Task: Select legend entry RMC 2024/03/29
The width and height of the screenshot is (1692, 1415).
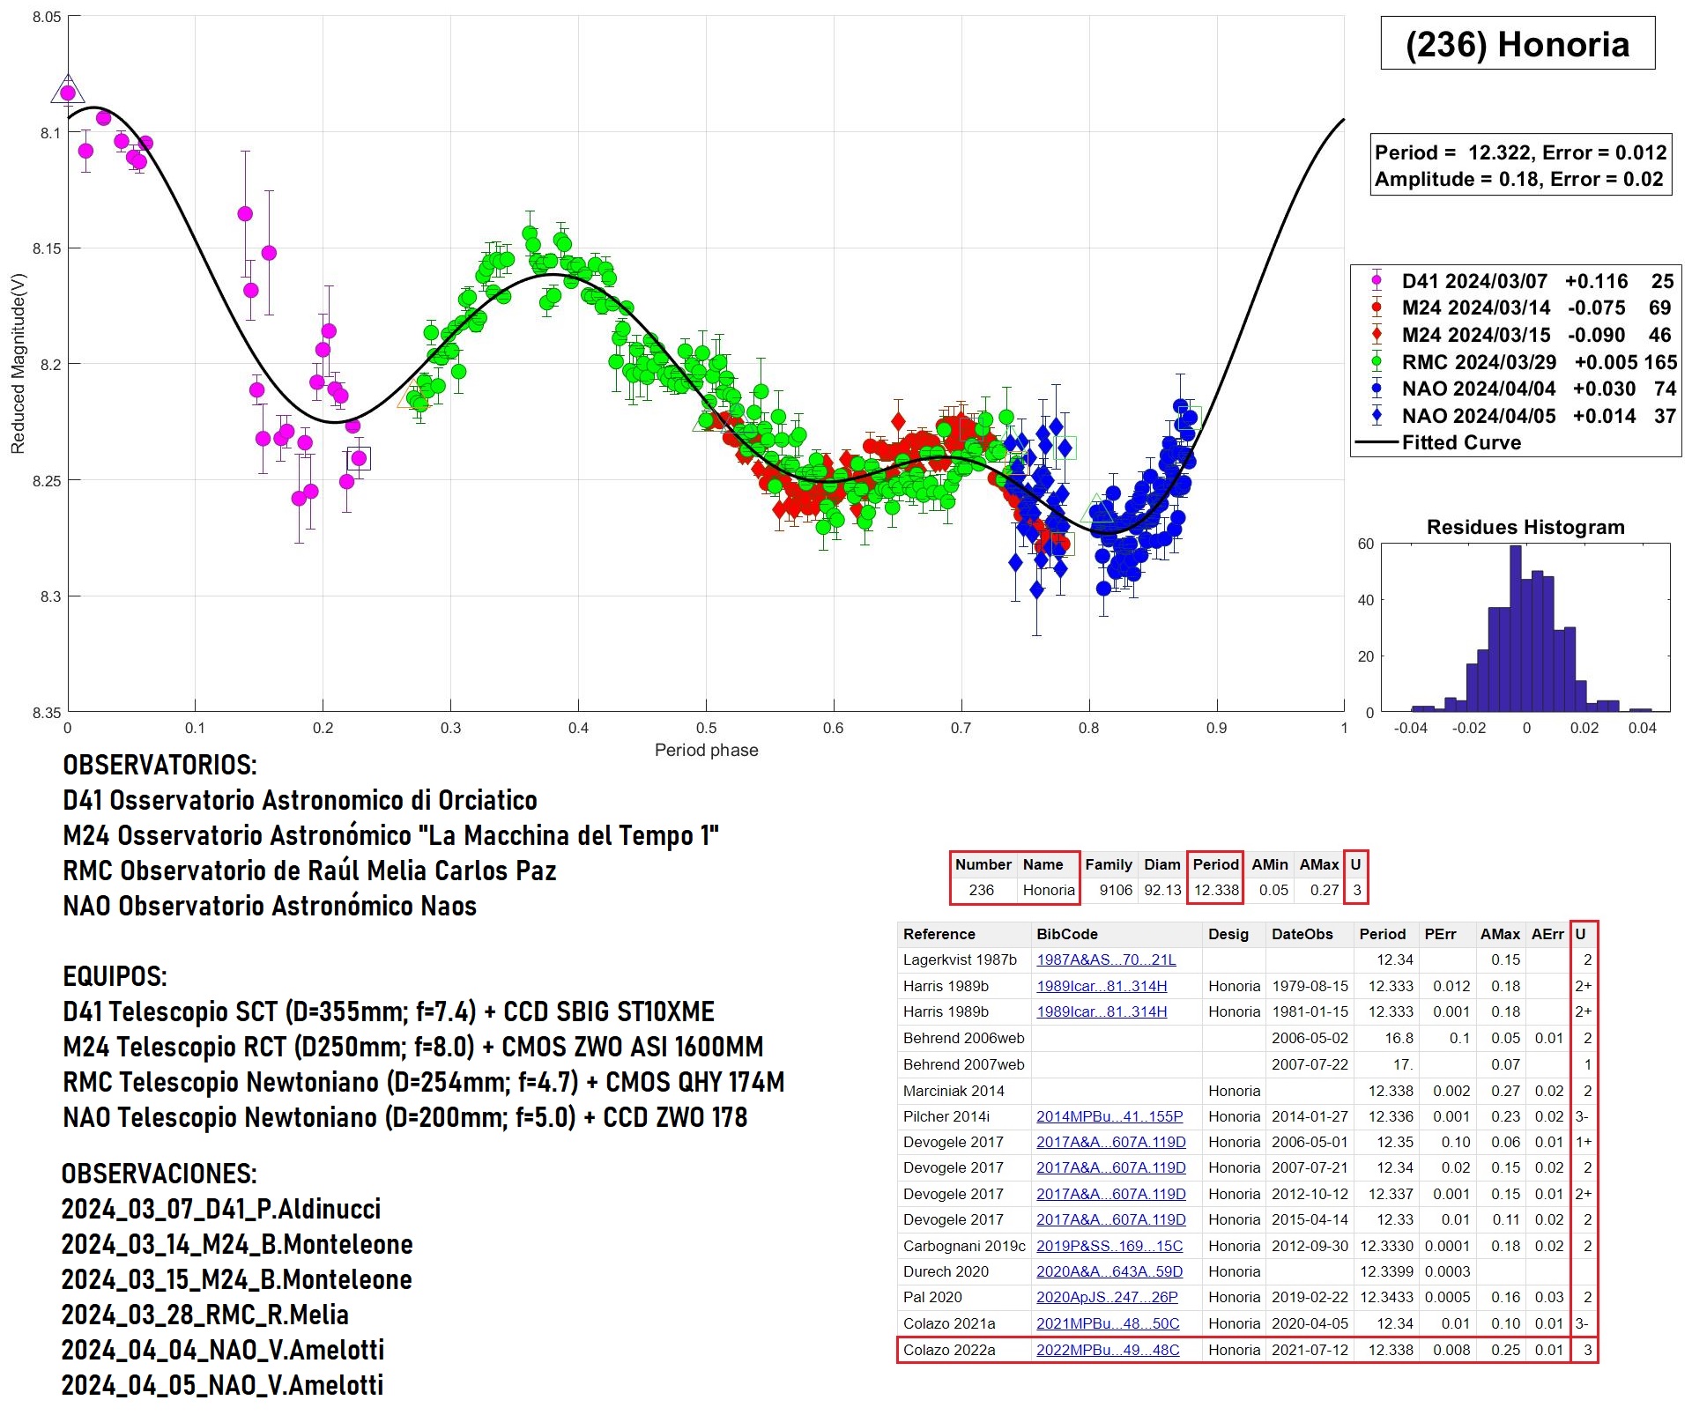Action: point(1539,362)
